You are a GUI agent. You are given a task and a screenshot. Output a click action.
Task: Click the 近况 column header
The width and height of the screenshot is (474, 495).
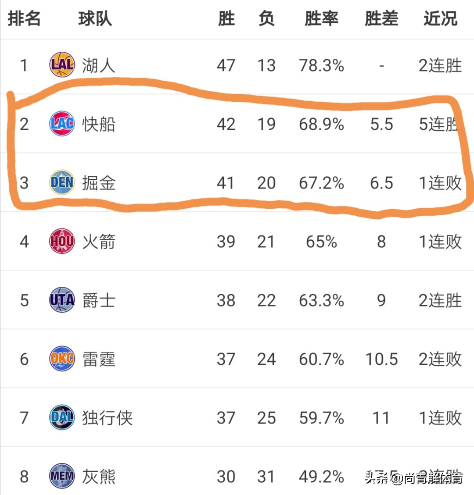(440, 18)
